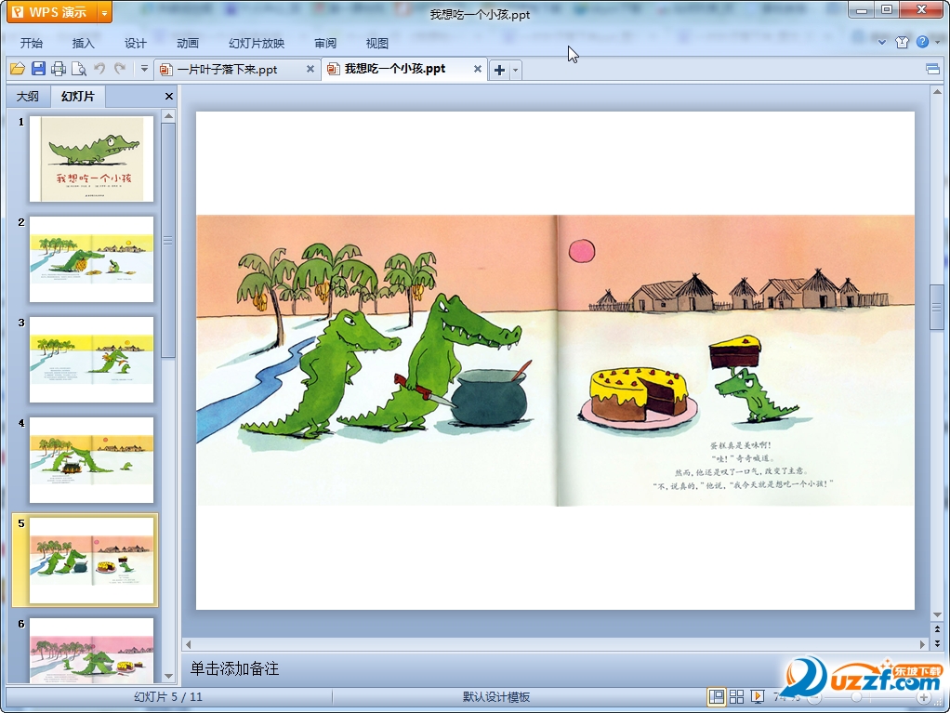
Task: Click the redo arrow icon
Action: (x=120, y=69)
